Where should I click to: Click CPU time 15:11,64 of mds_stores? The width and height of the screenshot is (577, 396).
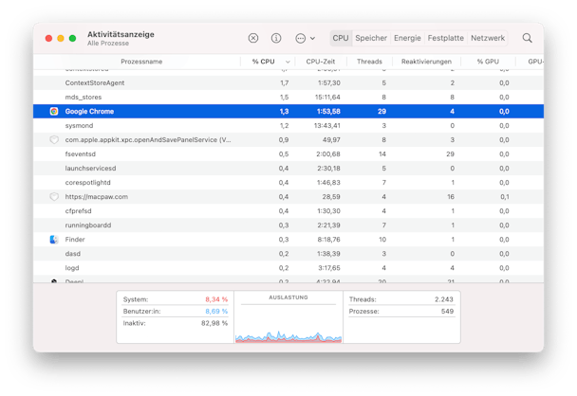[x=327, y=97]
